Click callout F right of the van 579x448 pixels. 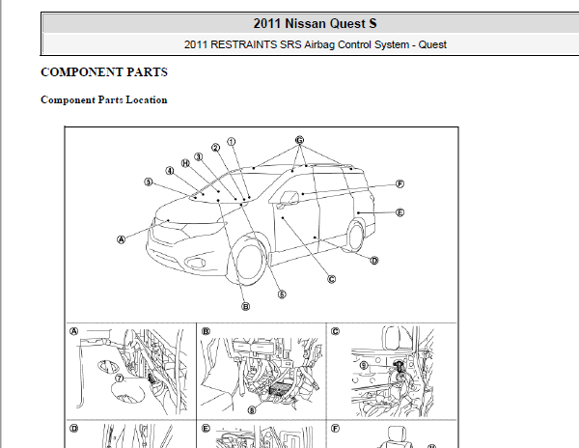(400, 183)
